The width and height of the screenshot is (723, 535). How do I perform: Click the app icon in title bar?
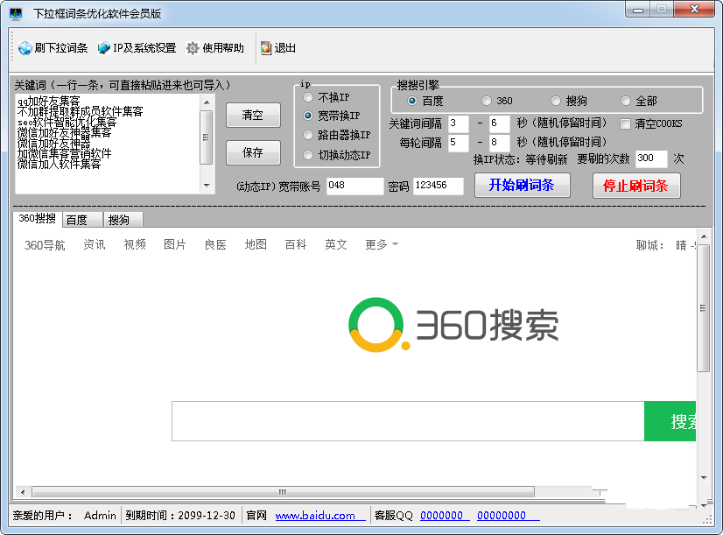coord(15,14)
